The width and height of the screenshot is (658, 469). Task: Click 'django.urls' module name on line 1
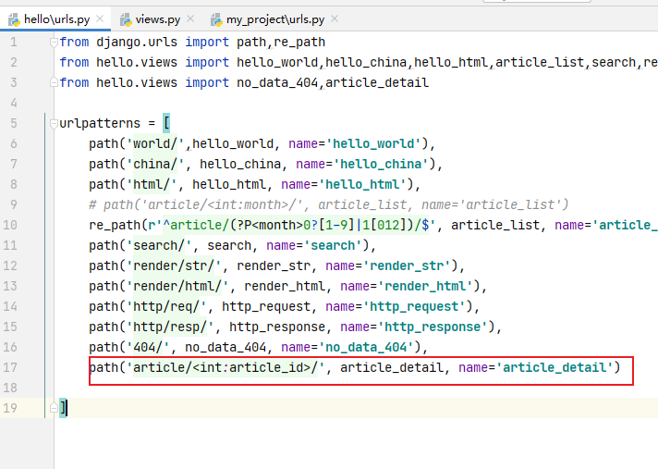click(137, 43)
